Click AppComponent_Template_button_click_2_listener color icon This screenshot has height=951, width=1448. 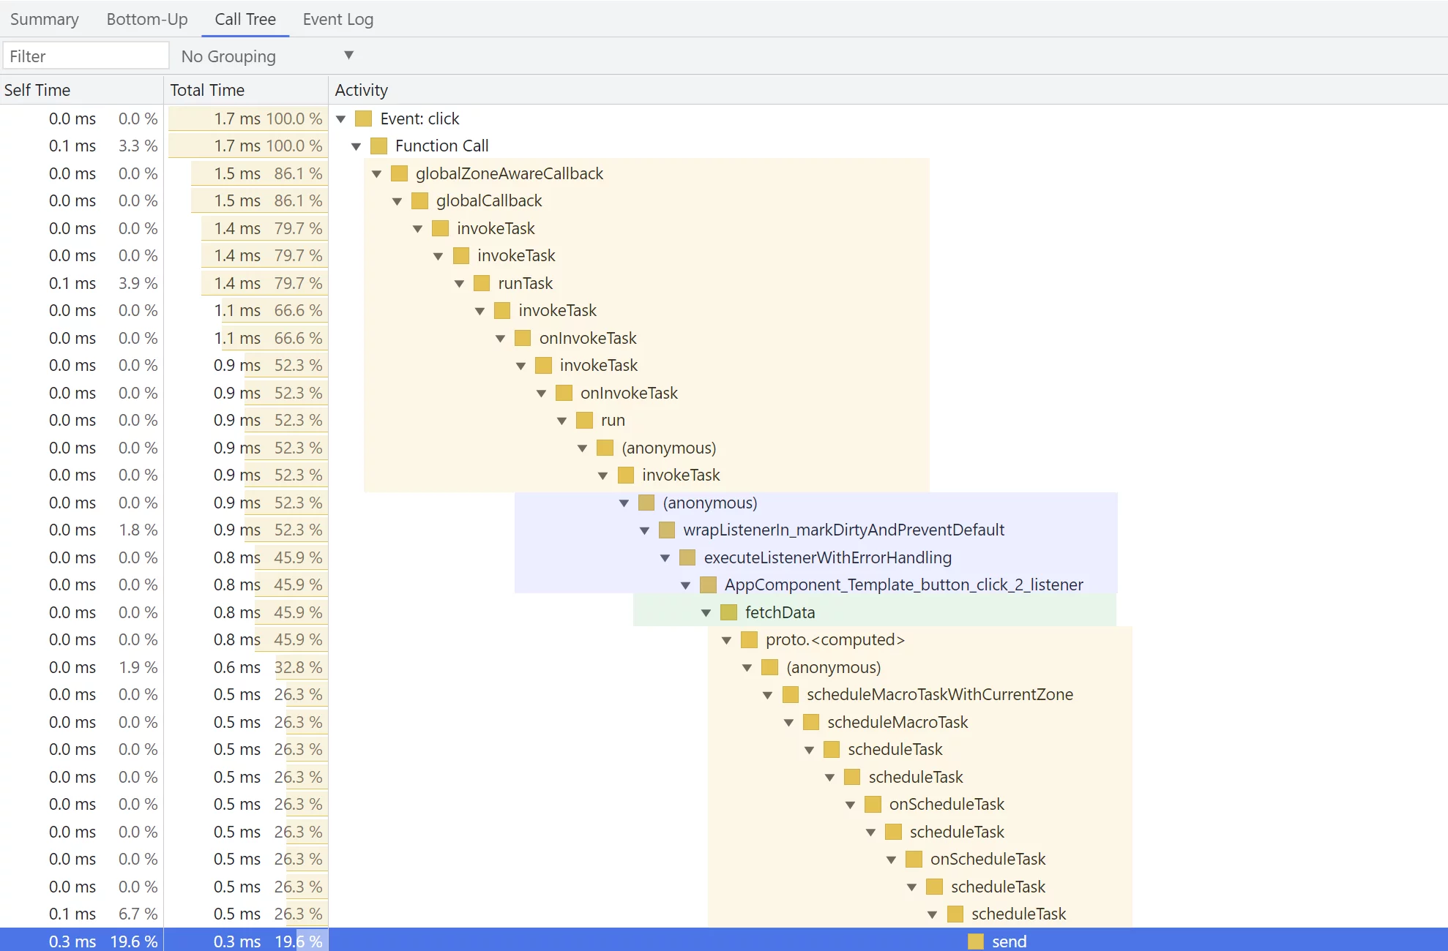tap(708, 584)
